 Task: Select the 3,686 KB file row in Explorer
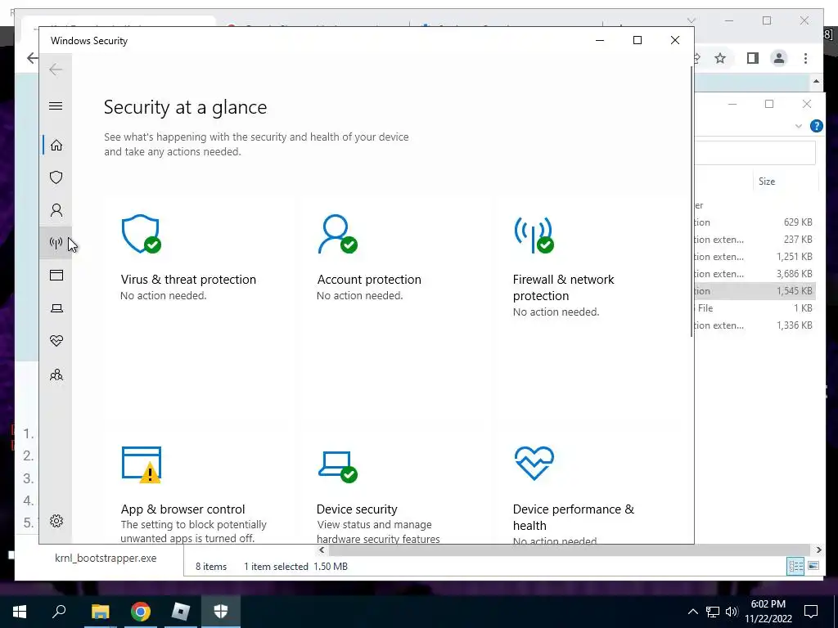pyautogui.click(x=755, y=273)
